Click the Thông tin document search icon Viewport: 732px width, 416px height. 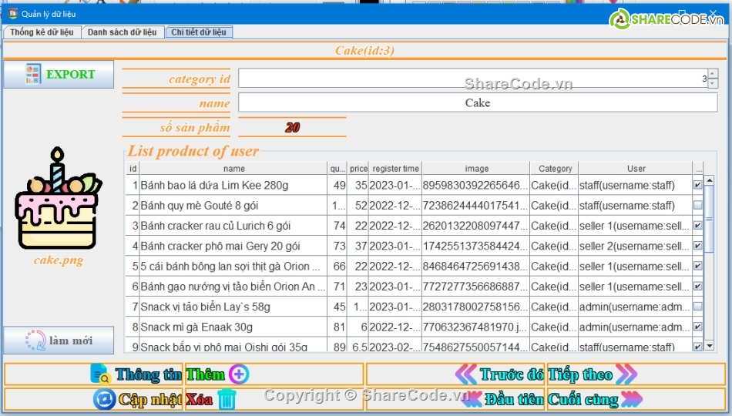point(101,374)
